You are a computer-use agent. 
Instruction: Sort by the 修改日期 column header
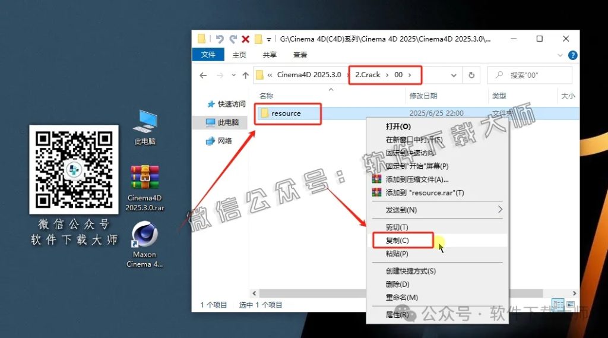(x=423, y=96)
